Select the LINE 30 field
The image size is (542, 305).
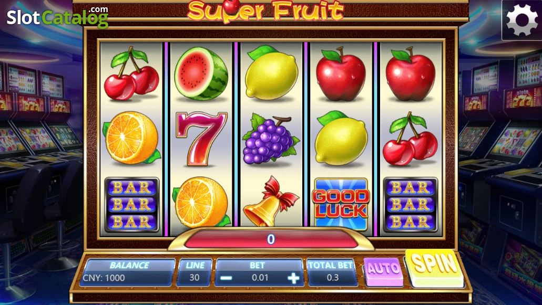click(195, 272)
